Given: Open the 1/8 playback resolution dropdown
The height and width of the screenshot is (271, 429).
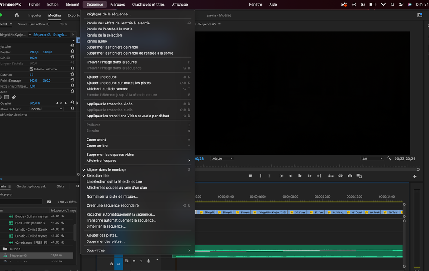Looking at the screenshot, I should pyautogui.click(x=372, y=158).
